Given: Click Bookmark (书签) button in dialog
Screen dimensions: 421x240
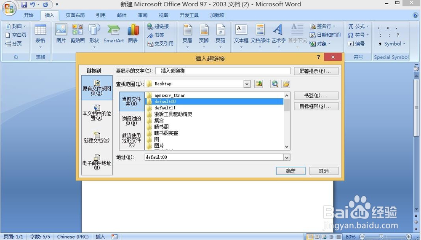Looking at the screenshot, I should click(316, 95).
